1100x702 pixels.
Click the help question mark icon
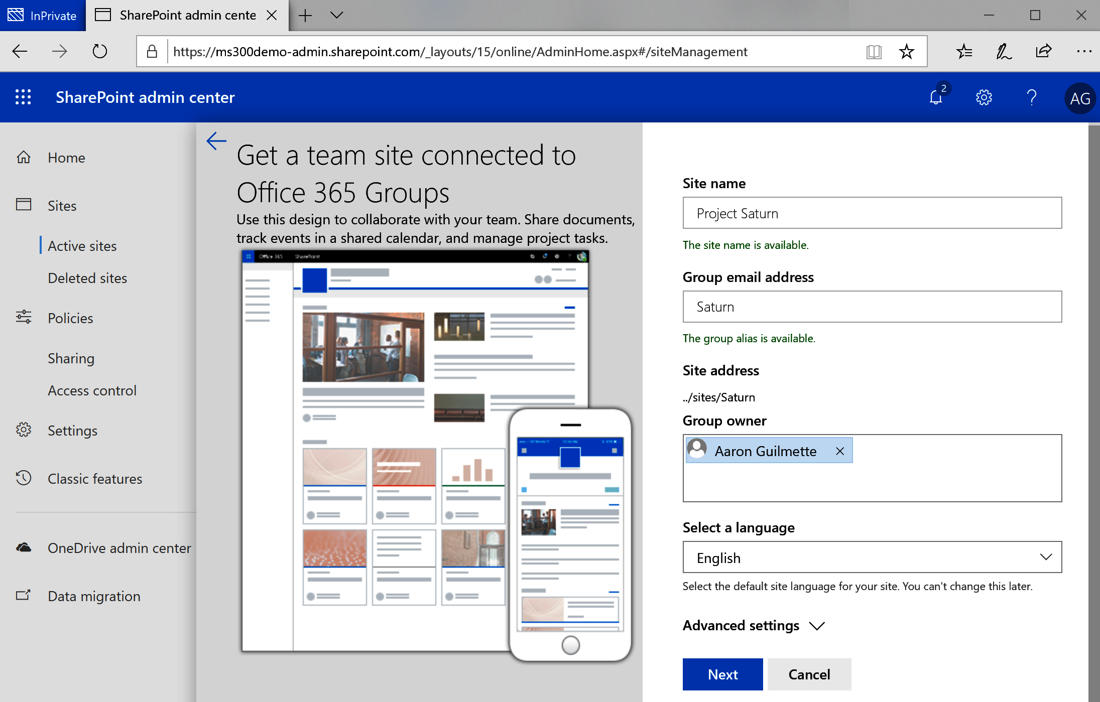pyautogui.click(x=1031, y=97)
